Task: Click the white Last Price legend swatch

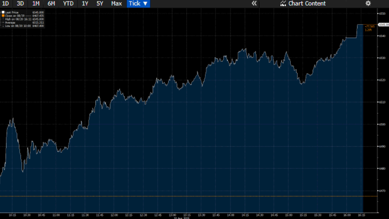Action: click(3, 12)
